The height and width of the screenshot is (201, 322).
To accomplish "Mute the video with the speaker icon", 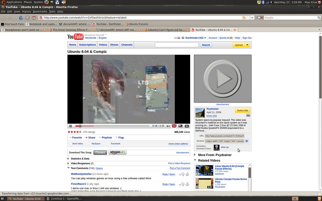I will (168, 126).
